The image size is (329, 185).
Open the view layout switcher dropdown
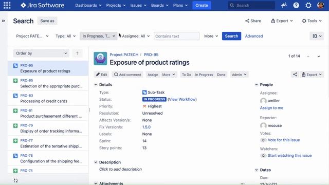[317, 36]
